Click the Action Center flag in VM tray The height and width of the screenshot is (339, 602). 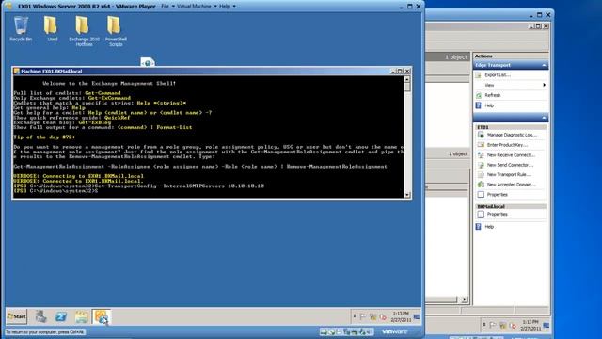click(363, 316)
